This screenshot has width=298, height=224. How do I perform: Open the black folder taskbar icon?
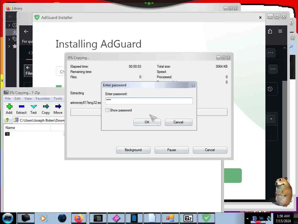pyautogui.click(x=26, y=218)
